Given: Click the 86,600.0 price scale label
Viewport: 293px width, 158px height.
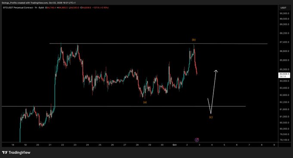Looking at the screenshot, I should click(284, 51).
